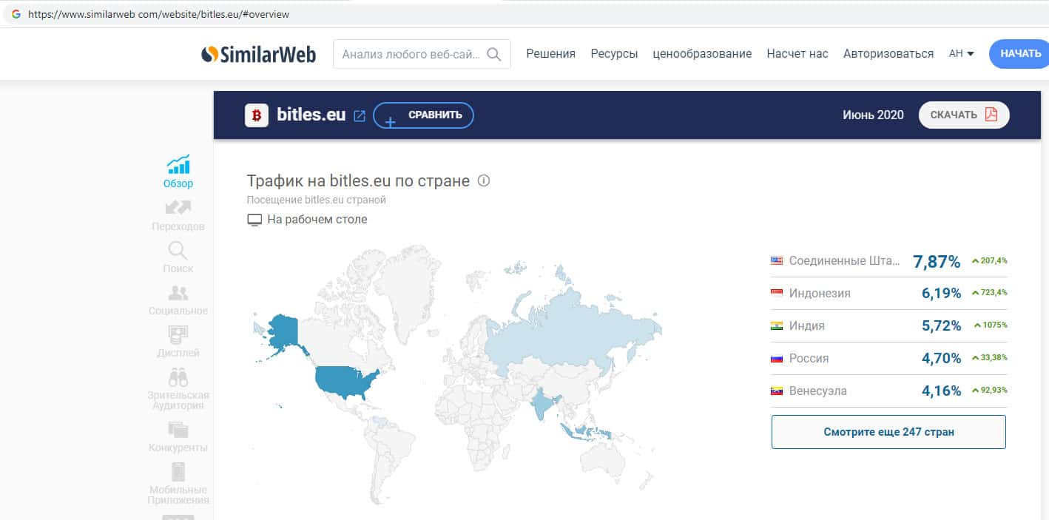Click the bitles.eu site favicon
The width and height of the screenshot is (1049, 520).
pos(257,115)
